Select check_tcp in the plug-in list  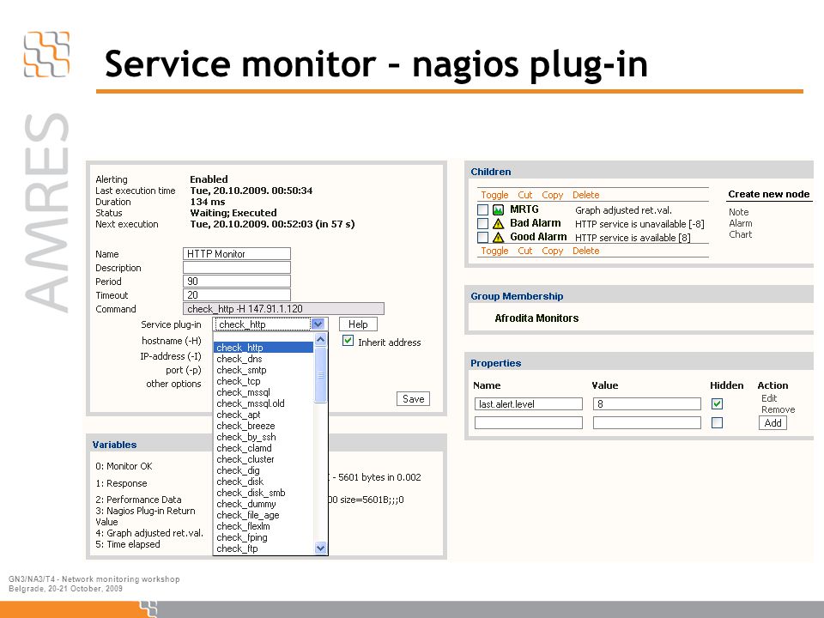click(264, 381)
